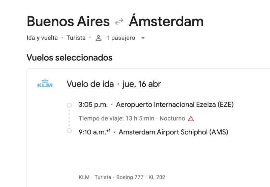Click the dotted route line between stops

click(69, 118)
